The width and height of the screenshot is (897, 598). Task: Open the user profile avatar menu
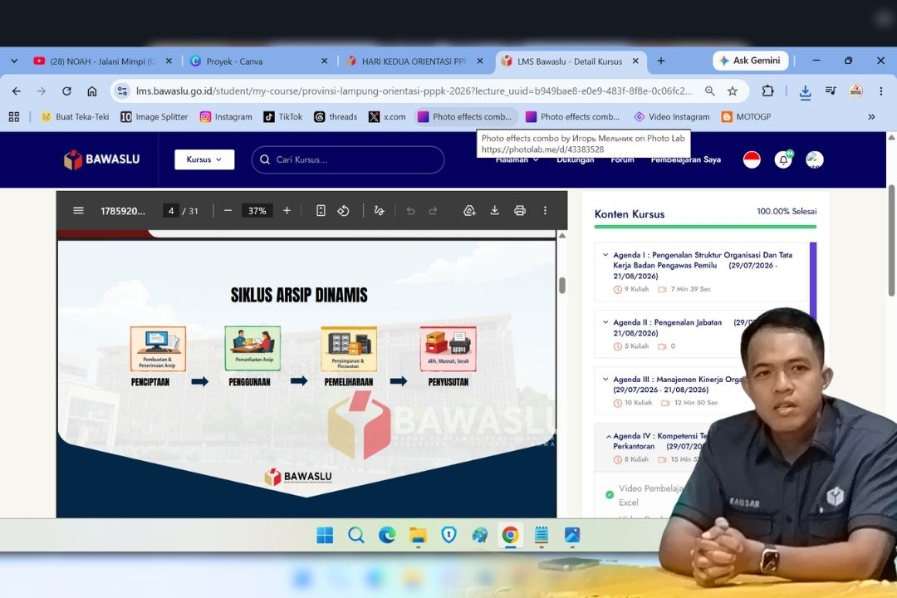pyautogui.click(x=815, y=159)
